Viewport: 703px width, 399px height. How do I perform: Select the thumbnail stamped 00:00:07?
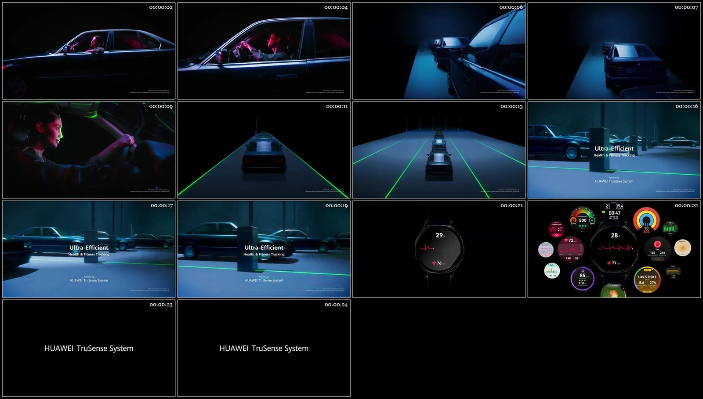click(614, 51)
